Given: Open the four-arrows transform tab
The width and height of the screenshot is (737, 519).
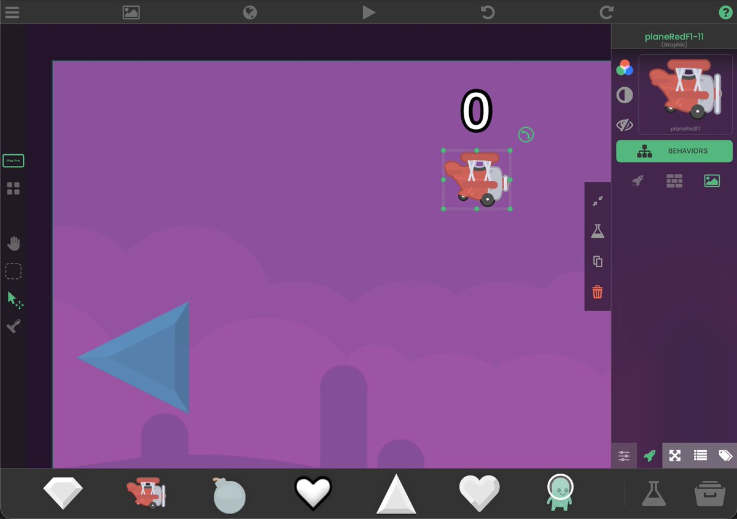Looking at the screenshot, I should point(675,456).
